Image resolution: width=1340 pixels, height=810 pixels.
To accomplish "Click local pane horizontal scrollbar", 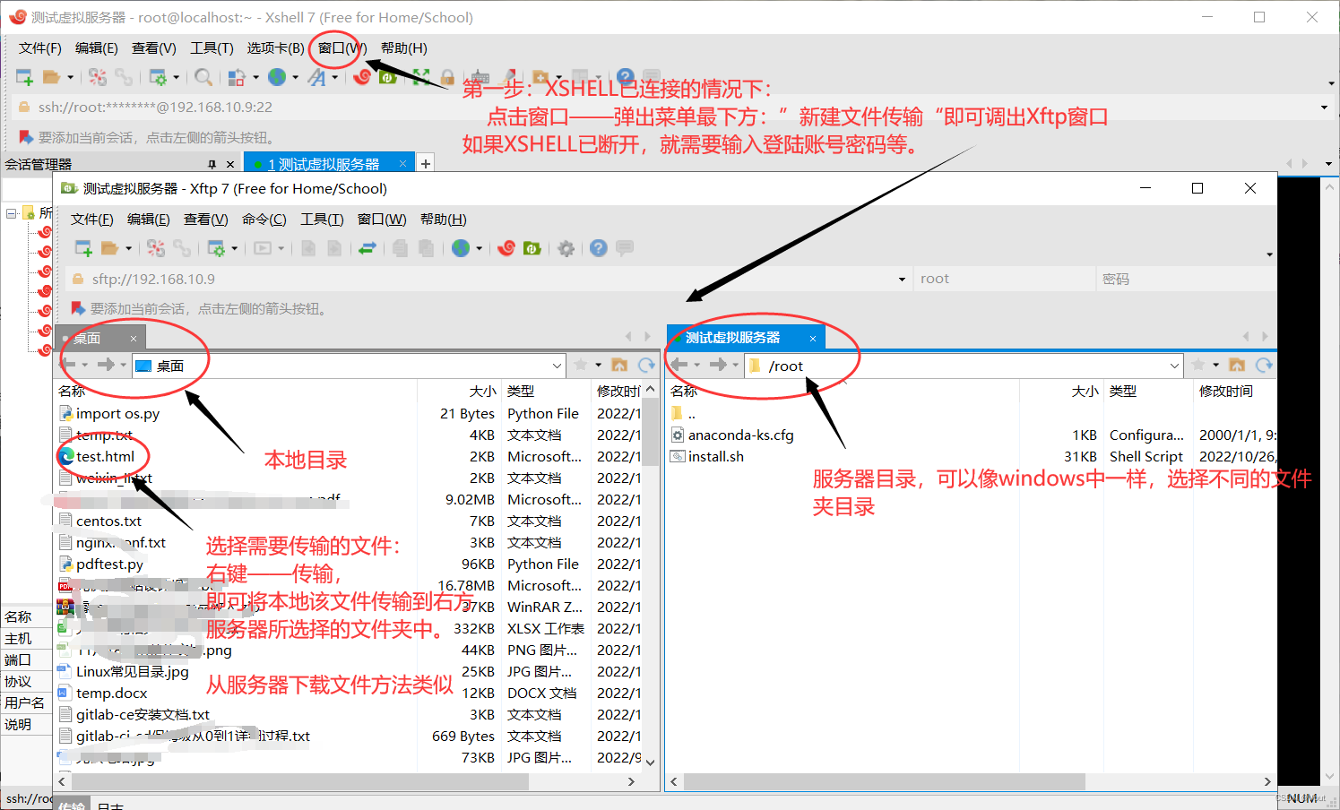I will pos(300,781).
